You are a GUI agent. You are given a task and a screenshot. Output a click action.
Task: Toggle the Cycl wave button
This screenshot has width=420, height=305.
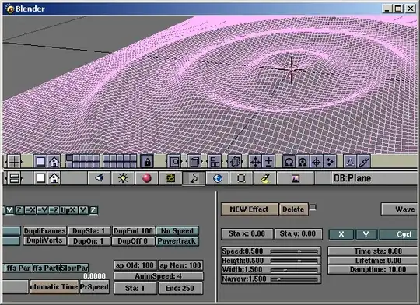pyautogui.click(x=398, y=234)
